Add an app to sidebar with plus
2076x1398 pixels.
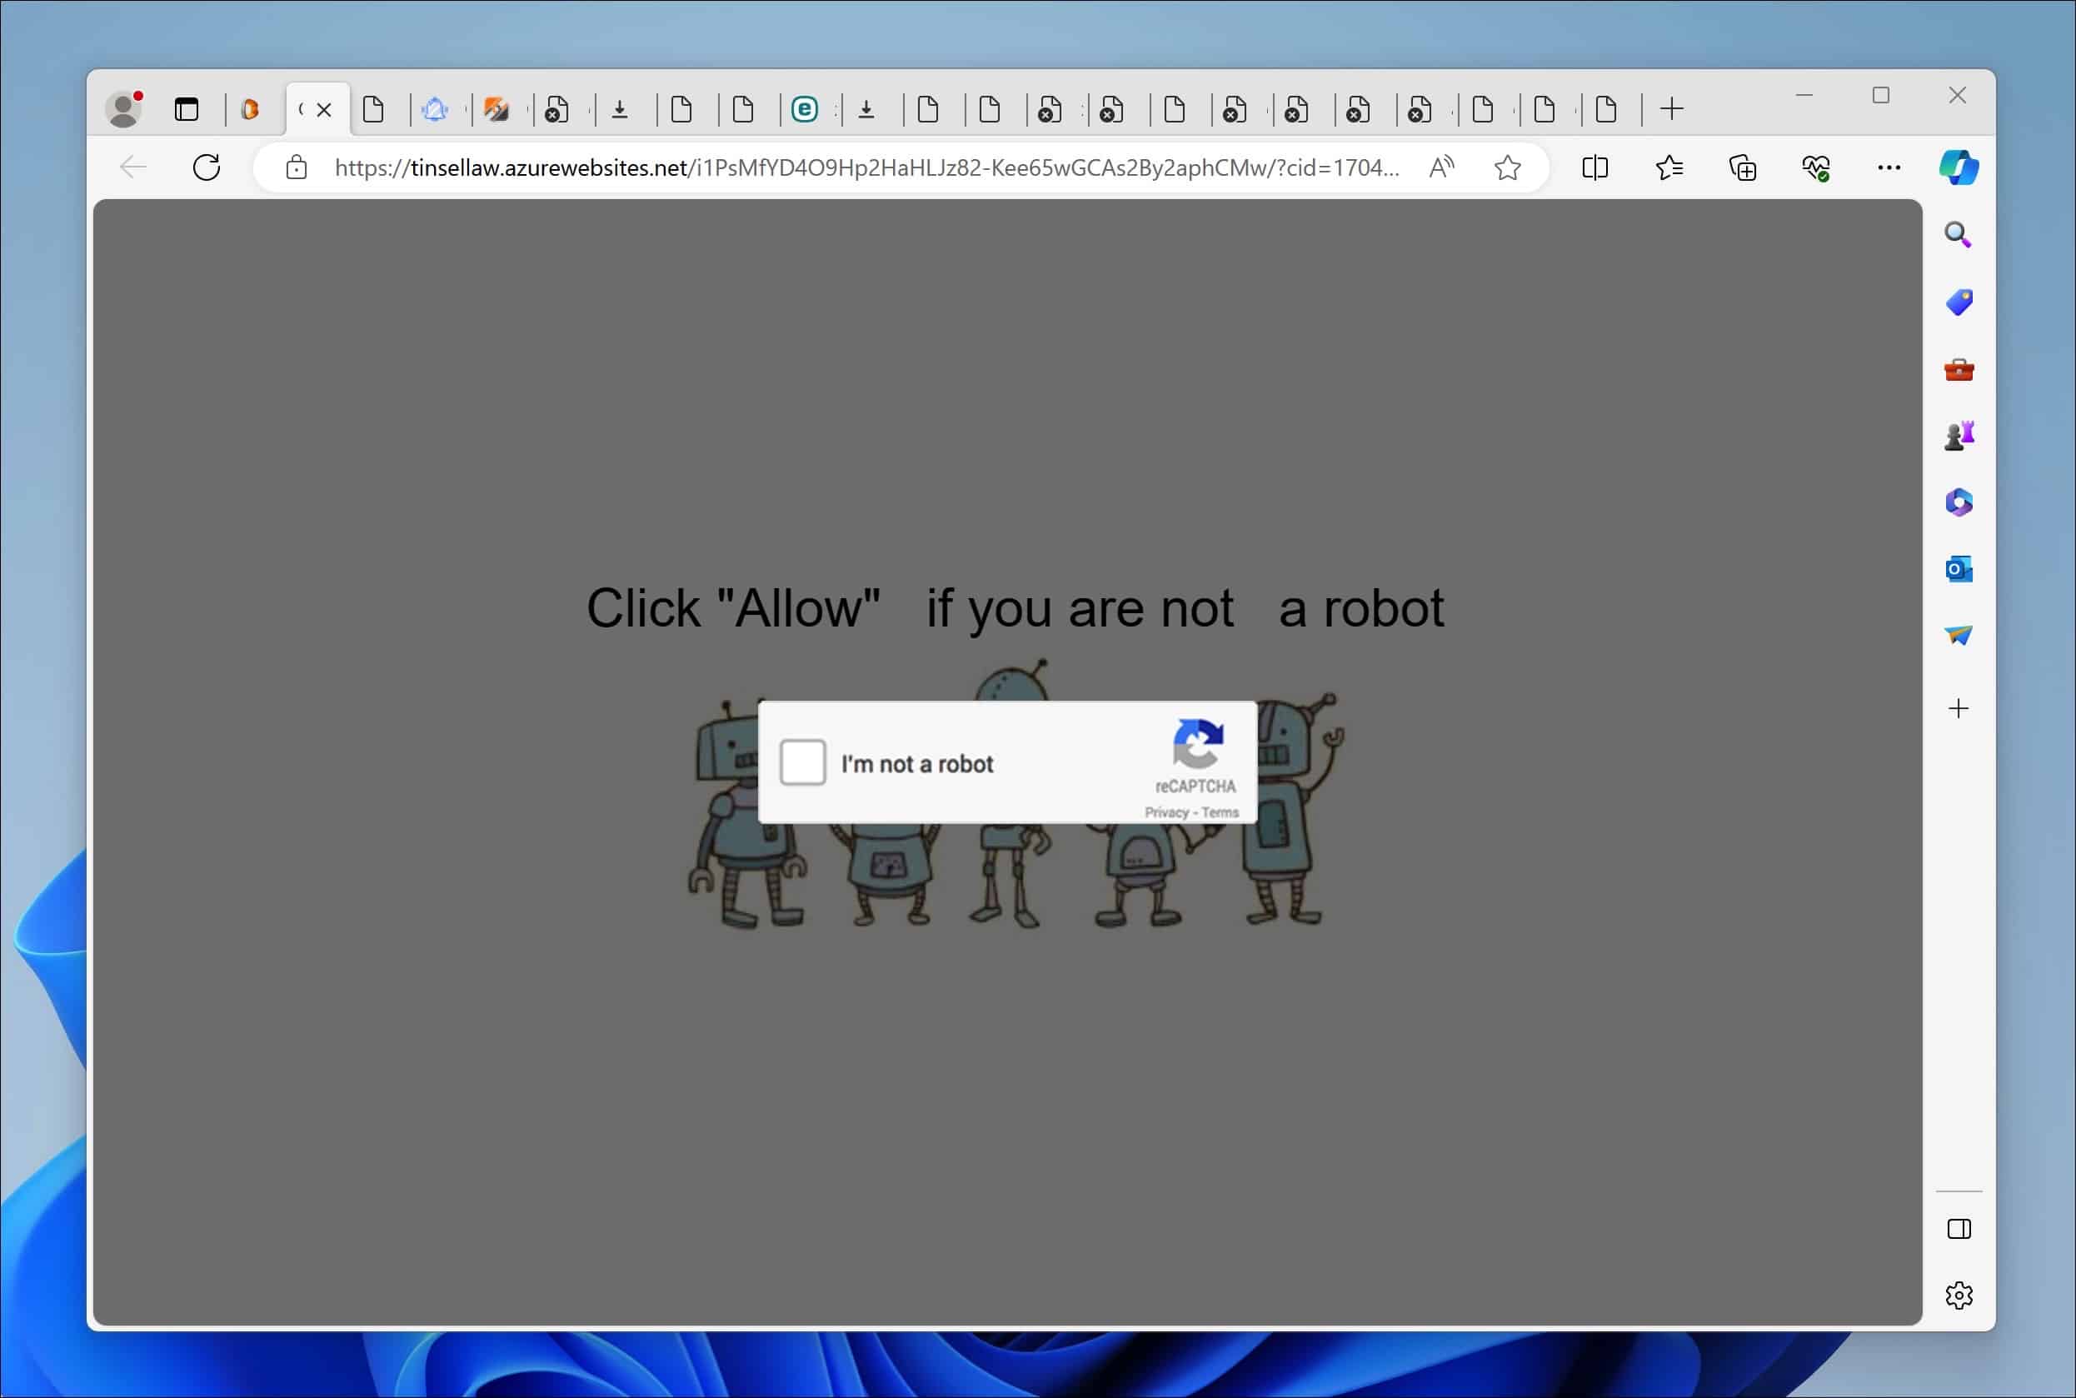coord(1959,709)
